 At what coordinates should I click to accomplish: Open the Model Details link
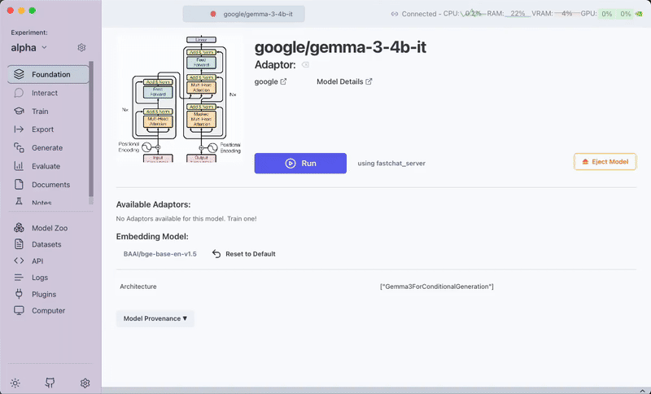click(x=344, y=81)
